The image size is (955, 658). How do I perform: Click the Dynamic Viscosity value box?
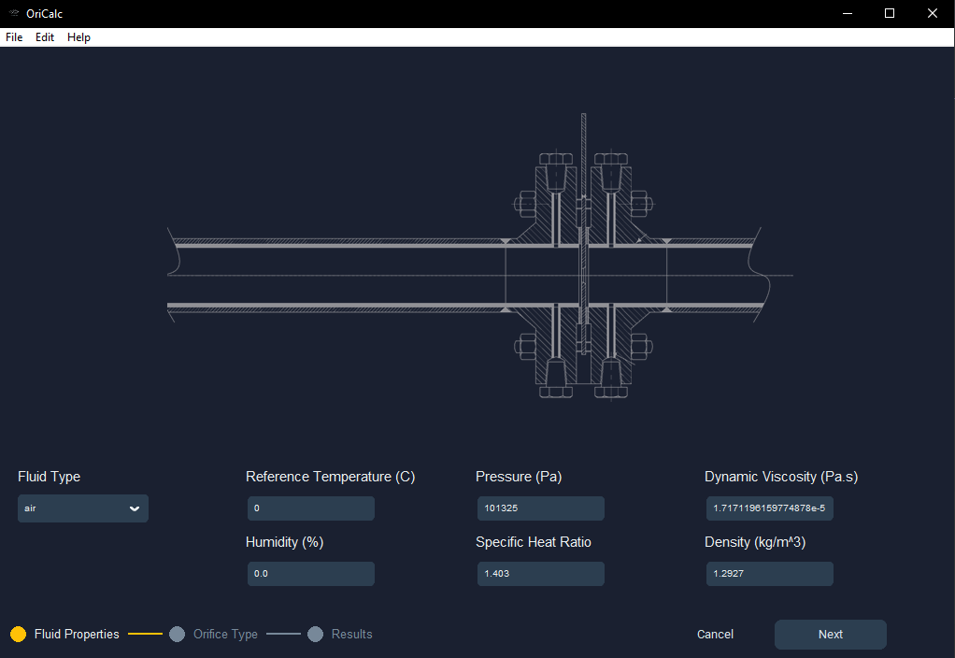click(x=769, y=508)
